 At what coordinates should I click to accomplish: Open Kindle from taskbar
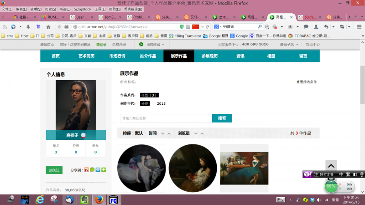[25, 200]
